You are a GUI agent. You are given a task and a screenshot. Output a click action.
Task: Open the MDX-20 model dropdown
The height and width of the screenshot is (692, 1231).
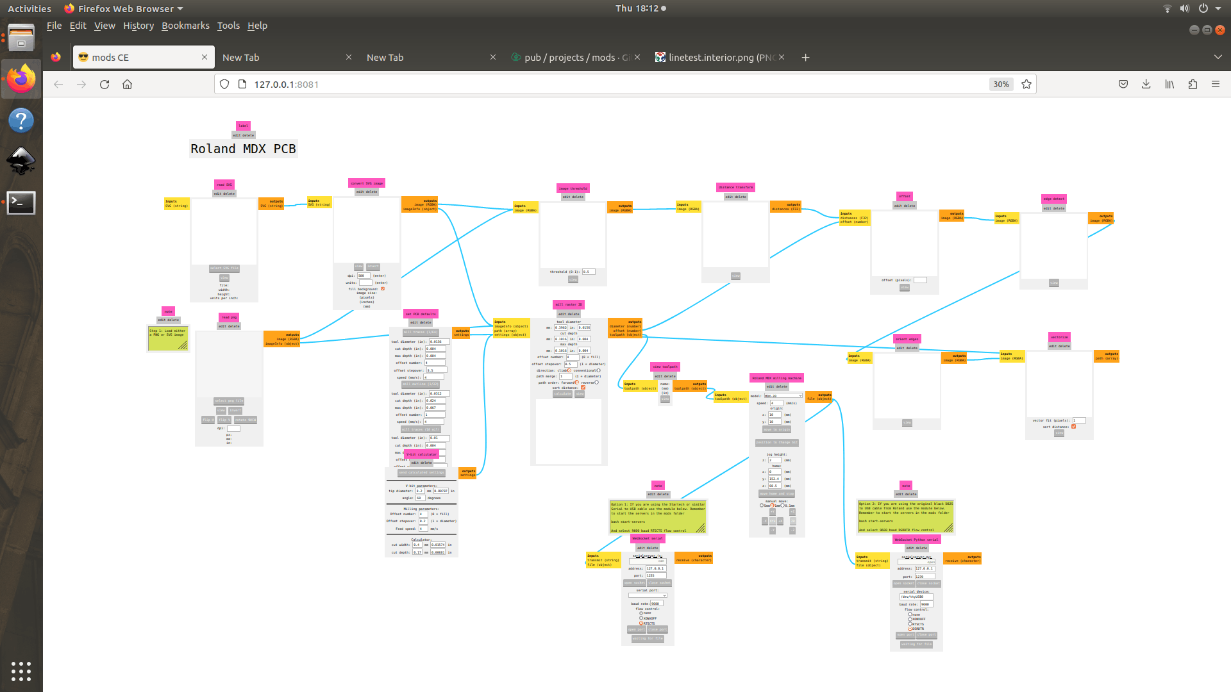[783, 396]
